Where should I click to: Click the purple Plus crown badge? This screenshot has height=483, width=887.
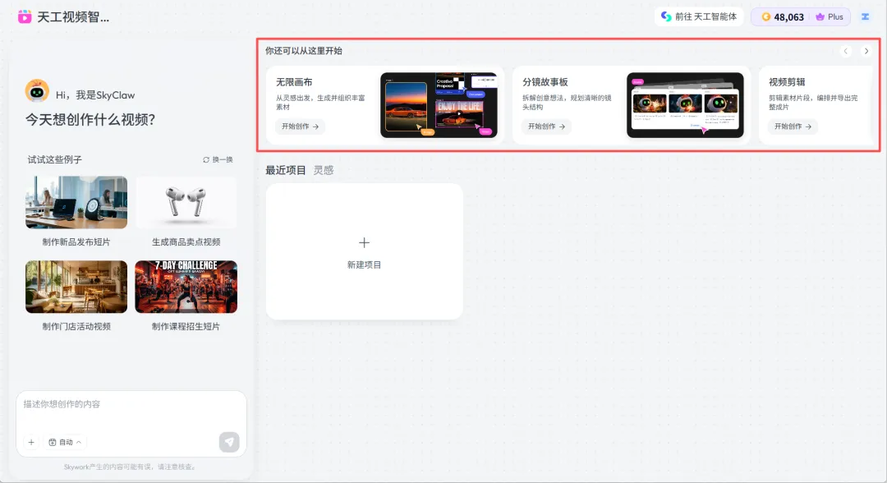click(830, 17)
